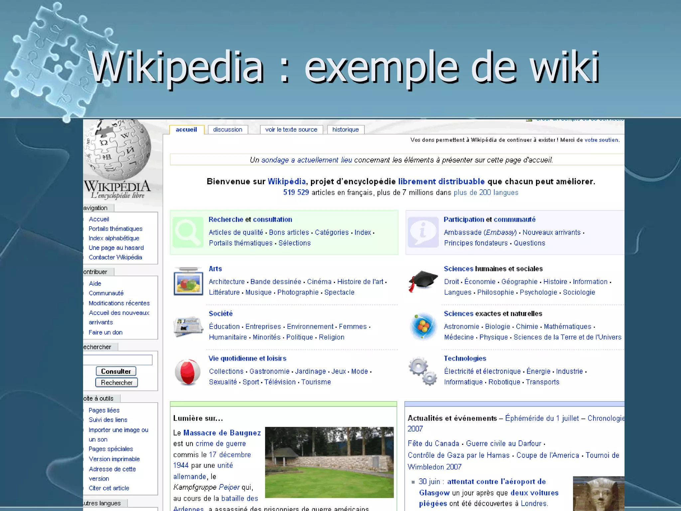Open Guerre civile au Darfour link
This screenshot has height=511, width=681.
(x=503, y=443)
